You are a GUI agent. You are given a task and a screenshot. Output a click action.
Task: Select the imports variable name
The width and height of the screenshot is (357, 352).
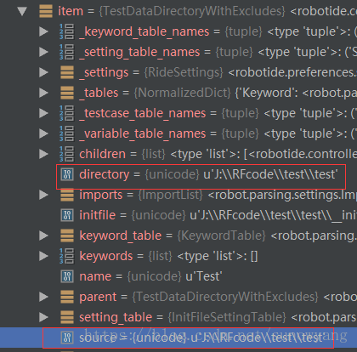point(101,195)
